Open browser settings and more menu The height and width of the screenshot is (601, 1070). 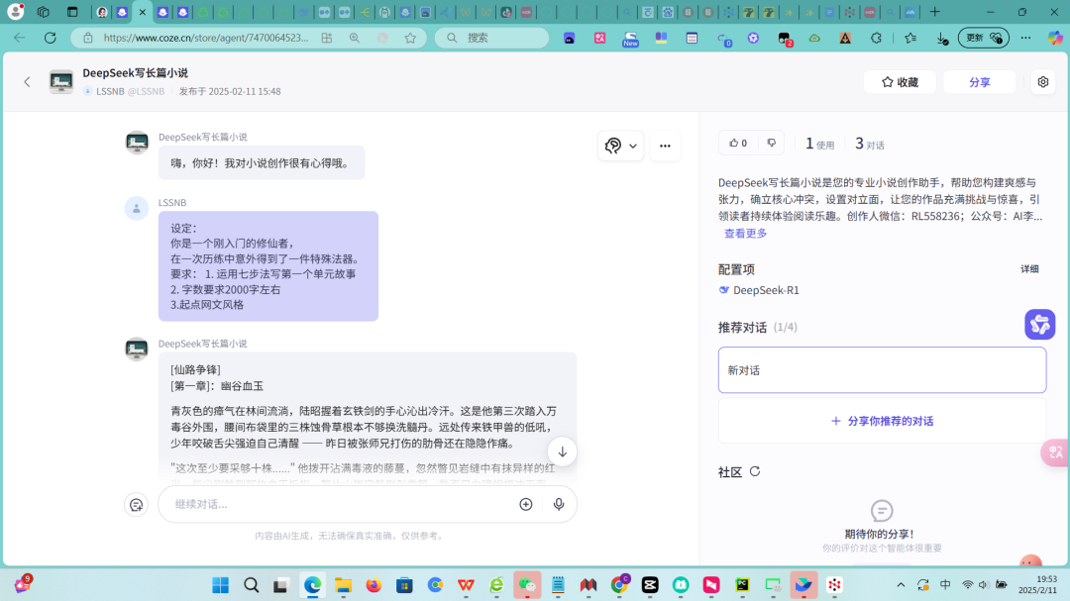(1025, 38)
